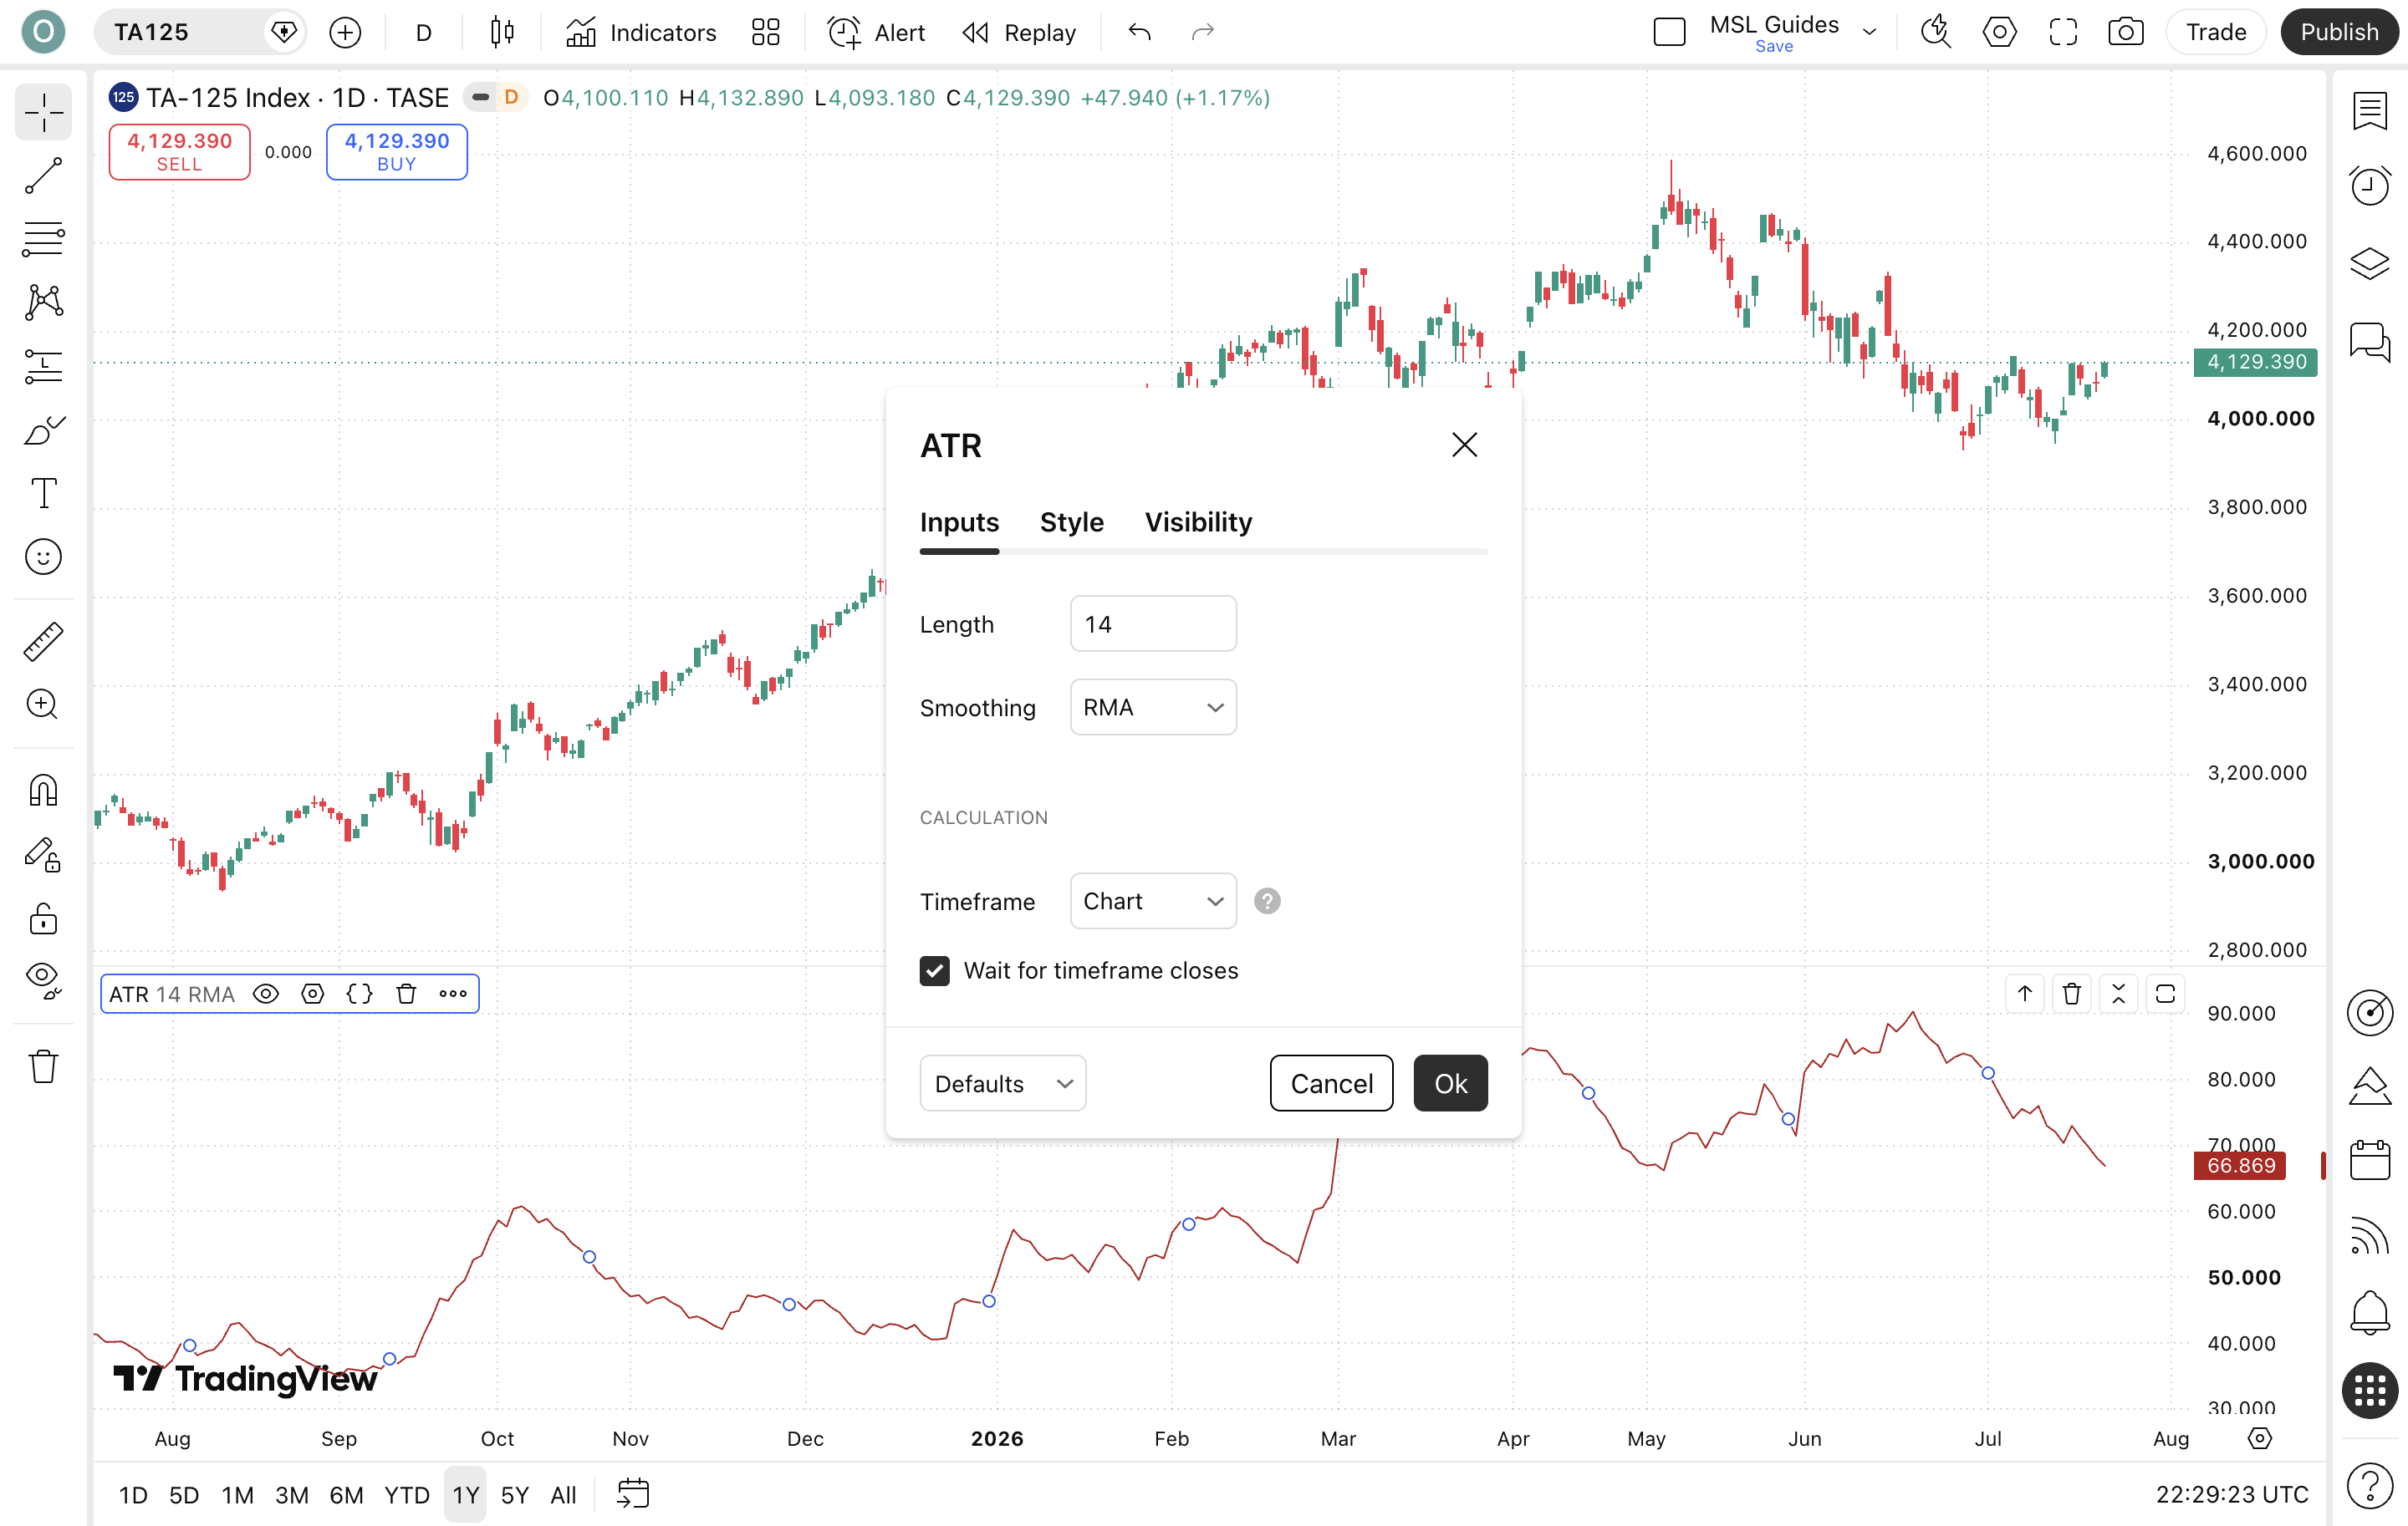The height and width of the screenshot is (1526, 2408).
Task: Select the text annotation tool
Action: (x=43, y=494)
